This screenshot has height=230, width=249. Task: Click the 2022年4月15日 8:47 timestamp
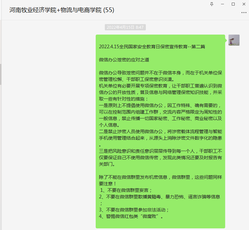(125, 27)
